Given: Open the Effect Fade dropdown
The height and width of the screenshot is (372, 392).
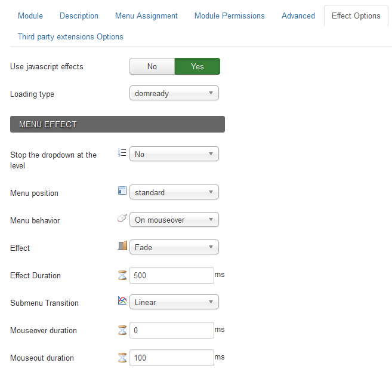Looking at the screenshot, I should click(174, 247).
